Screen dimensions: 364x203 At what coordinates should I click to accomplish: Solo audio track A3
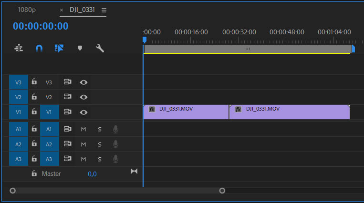point(100,159)
